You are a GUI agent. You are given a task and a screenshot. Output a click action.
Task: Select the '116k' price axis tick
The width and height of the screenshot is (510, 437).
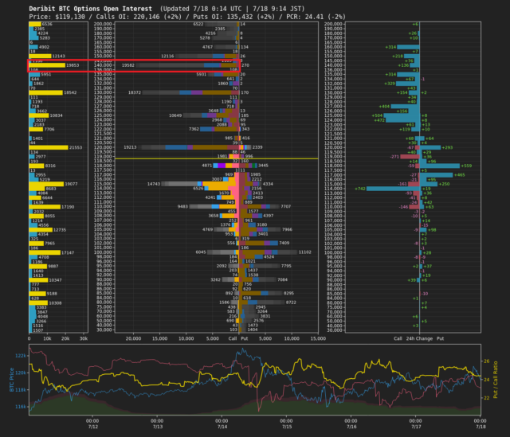pos(21,407)
